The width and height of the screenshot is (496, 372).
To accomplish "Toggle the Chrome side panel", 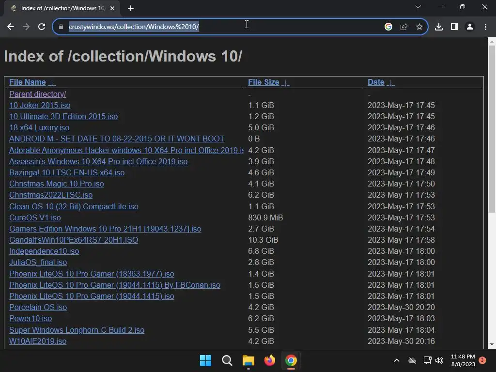I will pos(454,27).
